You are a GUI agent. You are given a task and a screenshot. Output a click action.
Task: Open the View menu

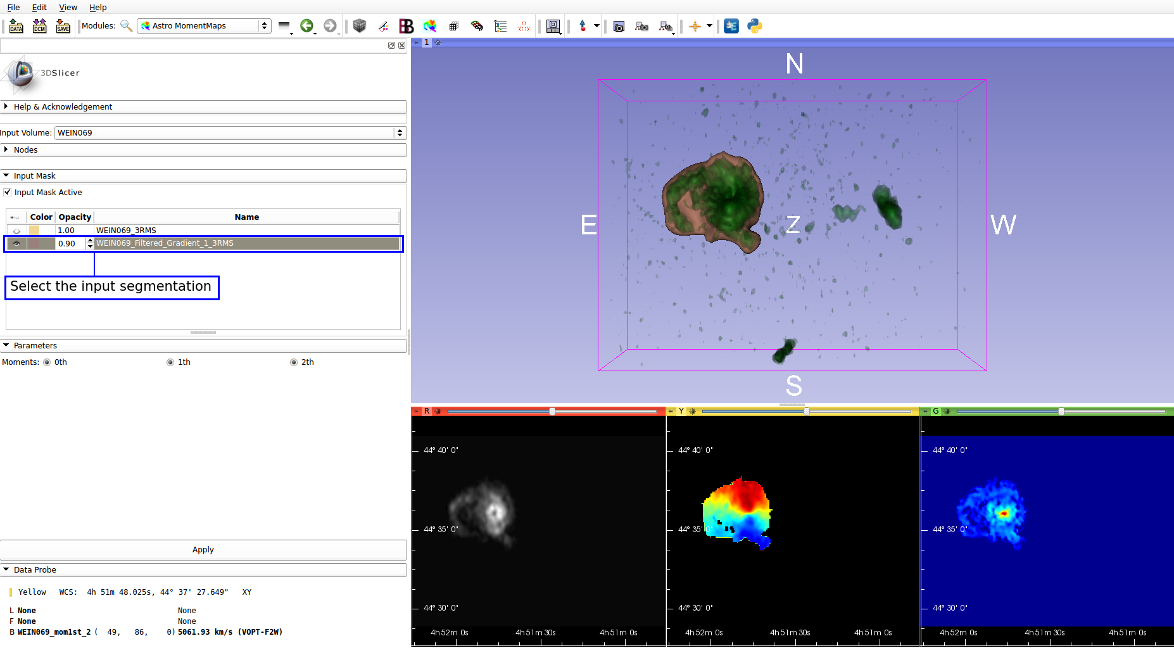pyautogui.click(x=68, y=7)
